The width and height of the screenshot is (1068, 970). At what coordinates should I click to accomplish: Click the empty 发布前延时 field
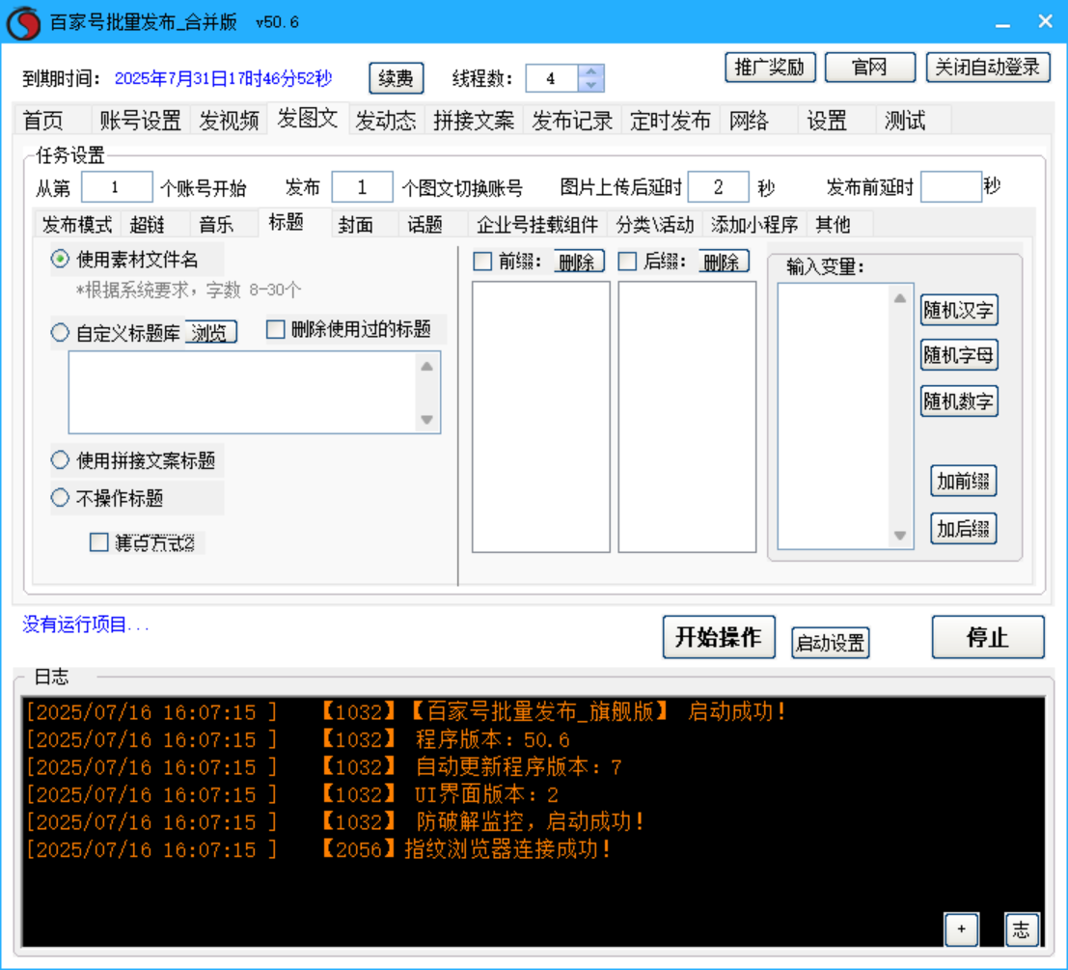click(951, 186)
